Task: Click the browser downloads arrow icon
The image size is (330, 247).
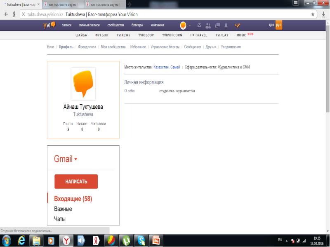Action: 324,14
